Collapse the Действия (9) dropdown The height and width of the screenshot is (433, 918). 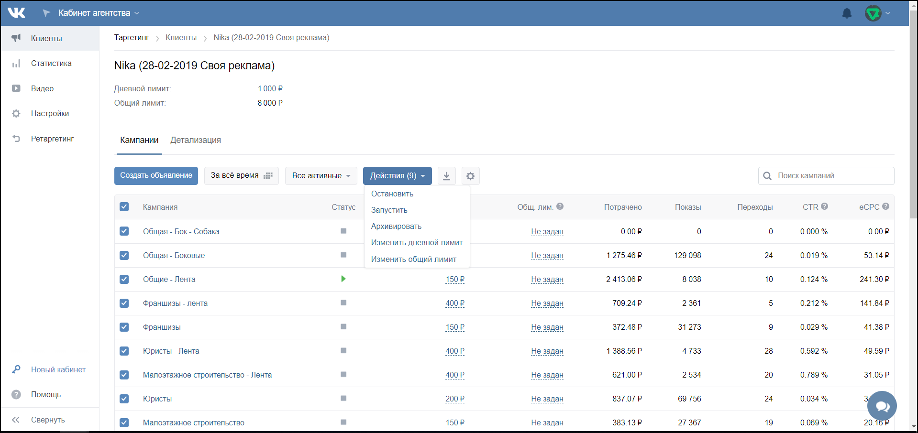(x=397, y=176)
